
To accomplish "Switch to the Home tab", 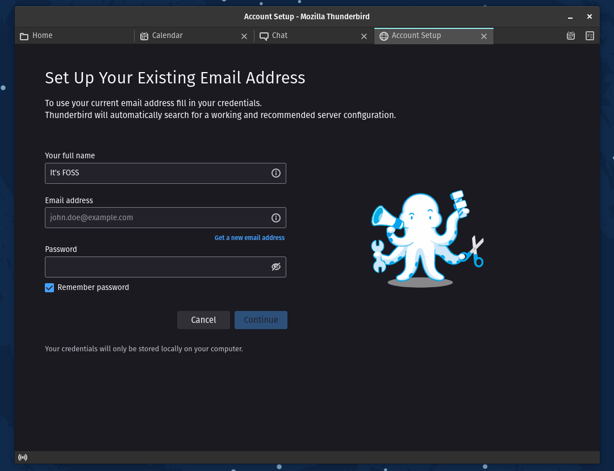I will 74,36.
